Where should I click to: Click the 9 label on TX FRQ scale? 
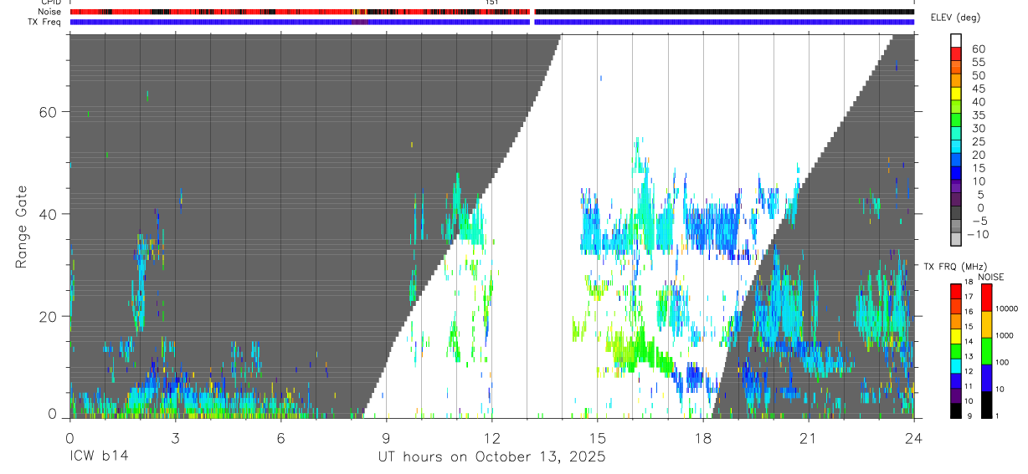click(970, 416)
